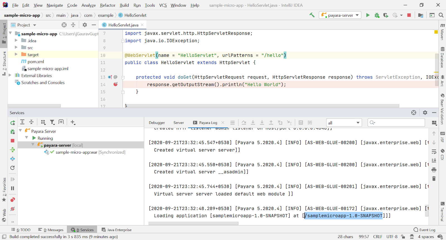Start debugging with the top toolbar bug icon
446x240 pixels.
click(x=377, y=15)
